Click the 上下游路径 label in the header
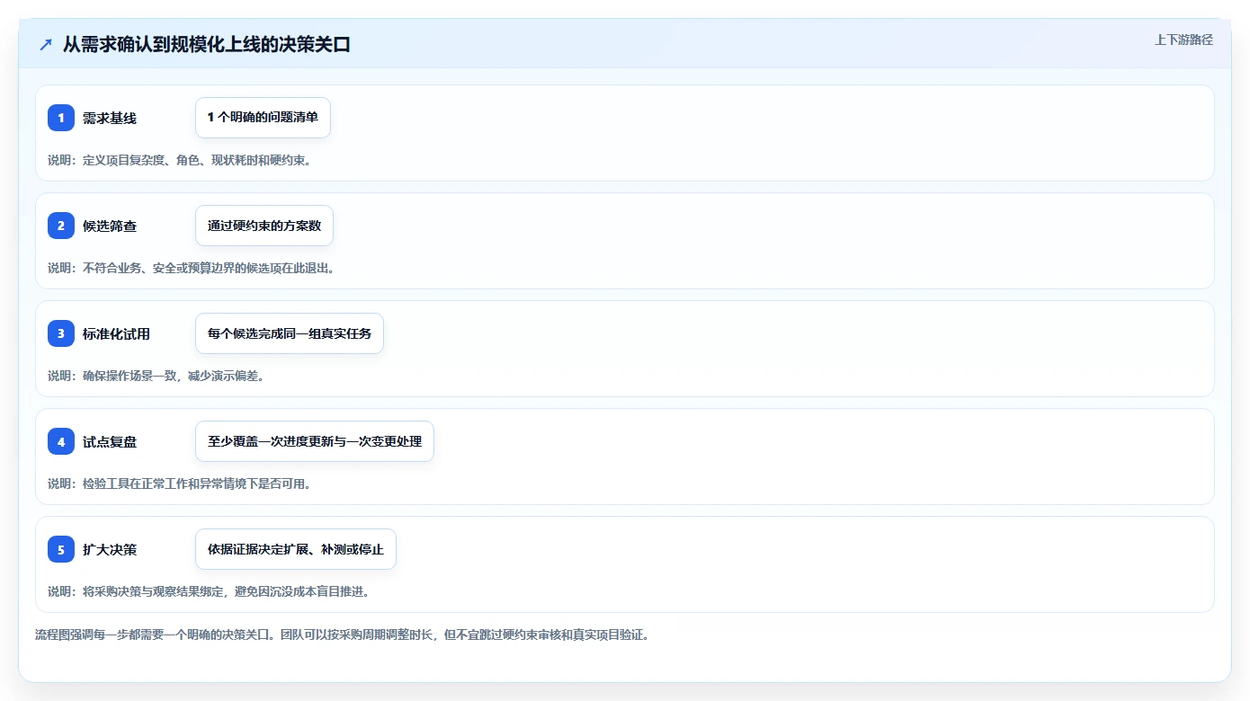Viewport: 1250px width, 701px height. click(1183, 40)
